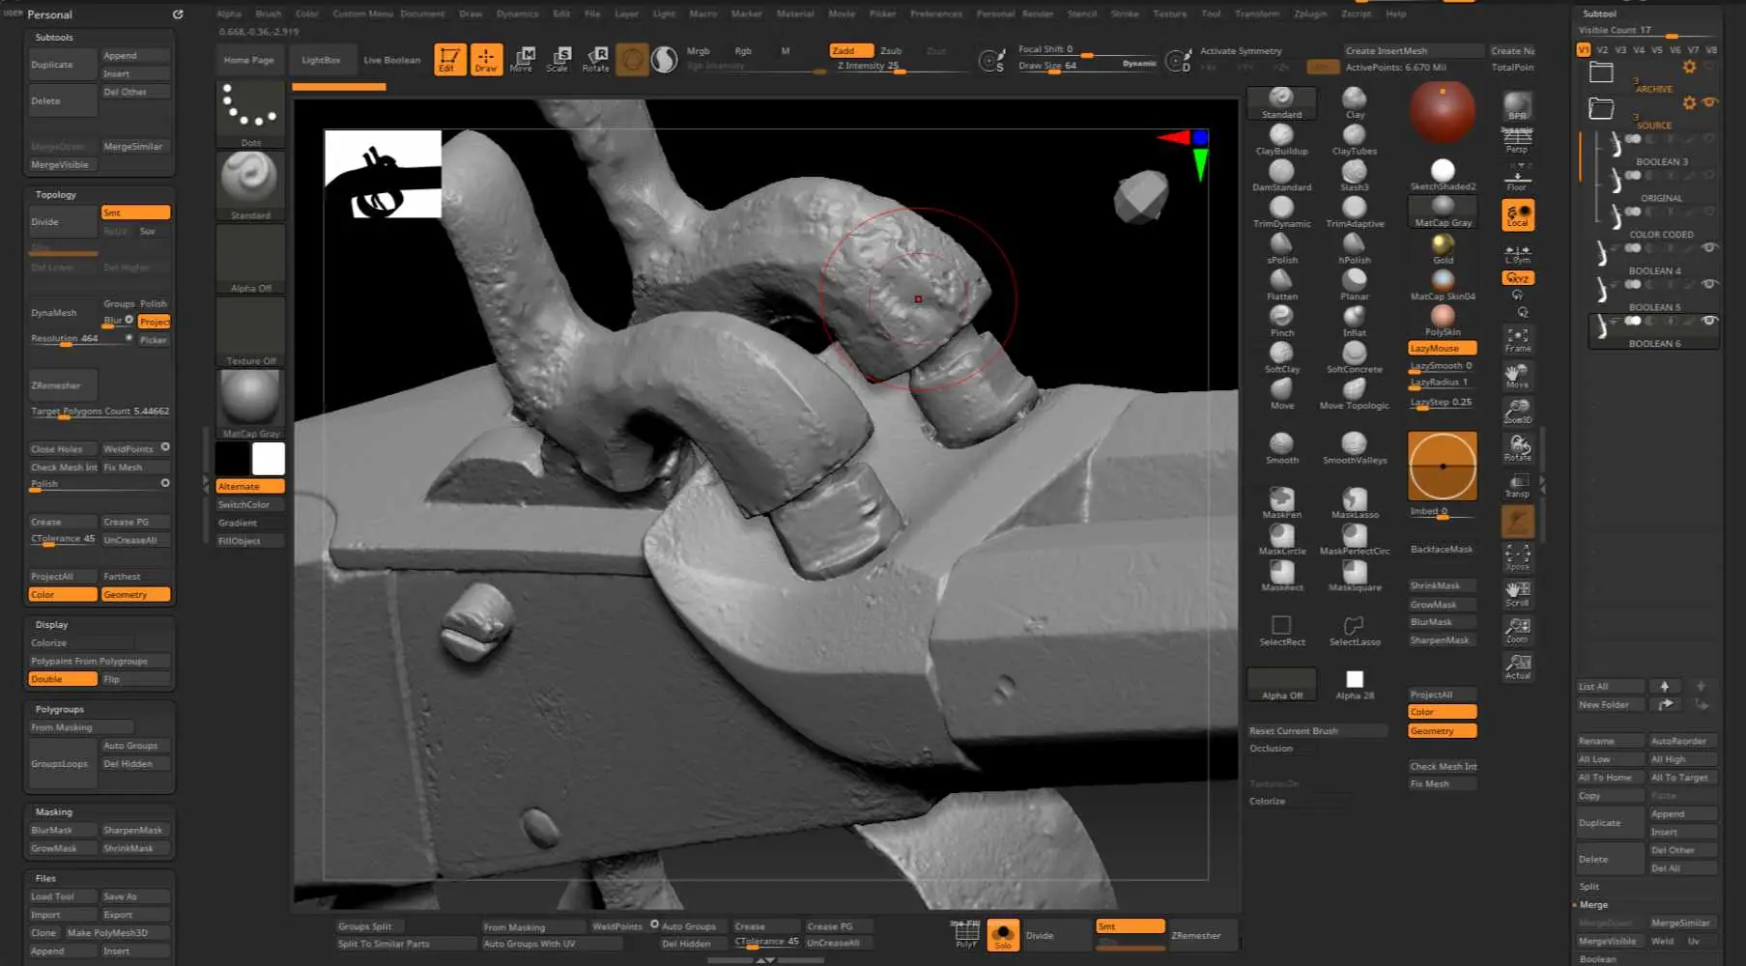Expand the Split section in Subtool palette
Viewport: 1746px width, 966px height.
point(1589,886)
